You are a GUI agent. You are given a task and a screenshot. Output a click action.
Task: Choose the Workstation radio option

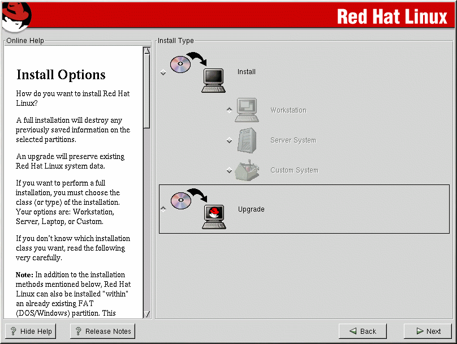click(229, 110)
